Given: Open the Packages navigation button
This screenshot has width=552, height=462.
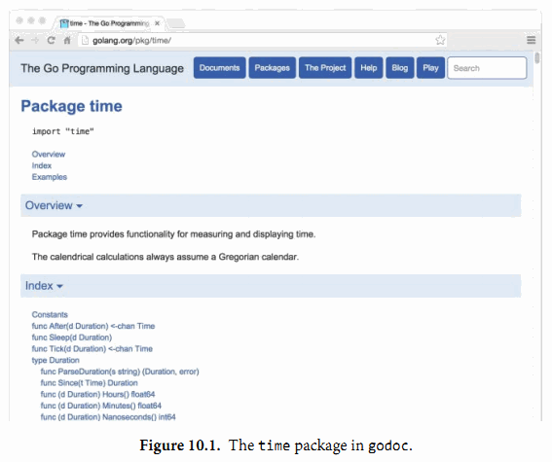Looking at the screenshot, I should (273, 68).
